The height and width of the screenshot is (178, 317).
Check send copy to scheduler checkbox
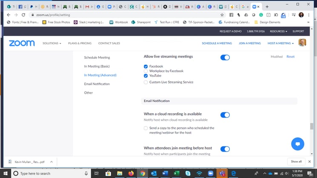[146, 128]
